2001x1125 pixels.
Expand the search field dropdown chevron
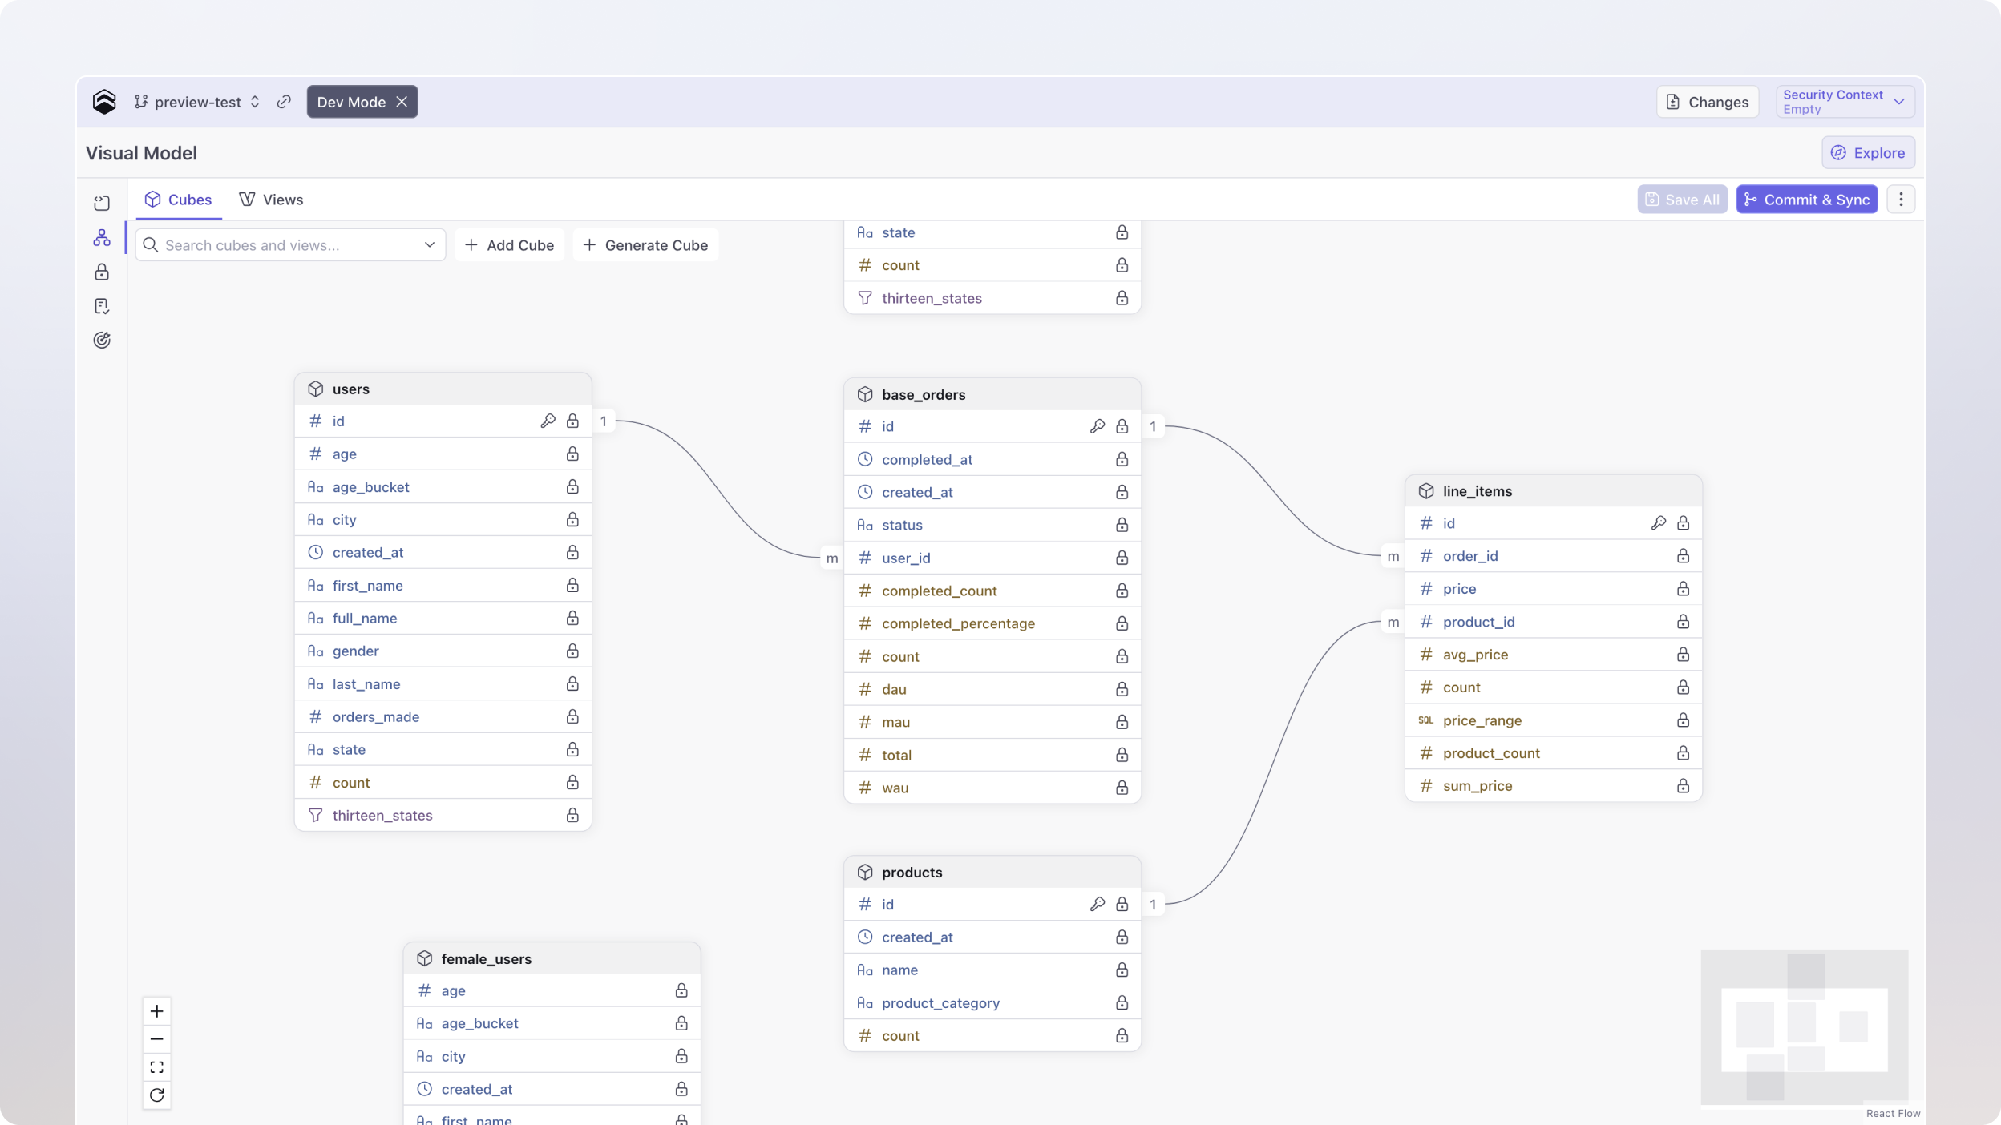coord(430,245)
